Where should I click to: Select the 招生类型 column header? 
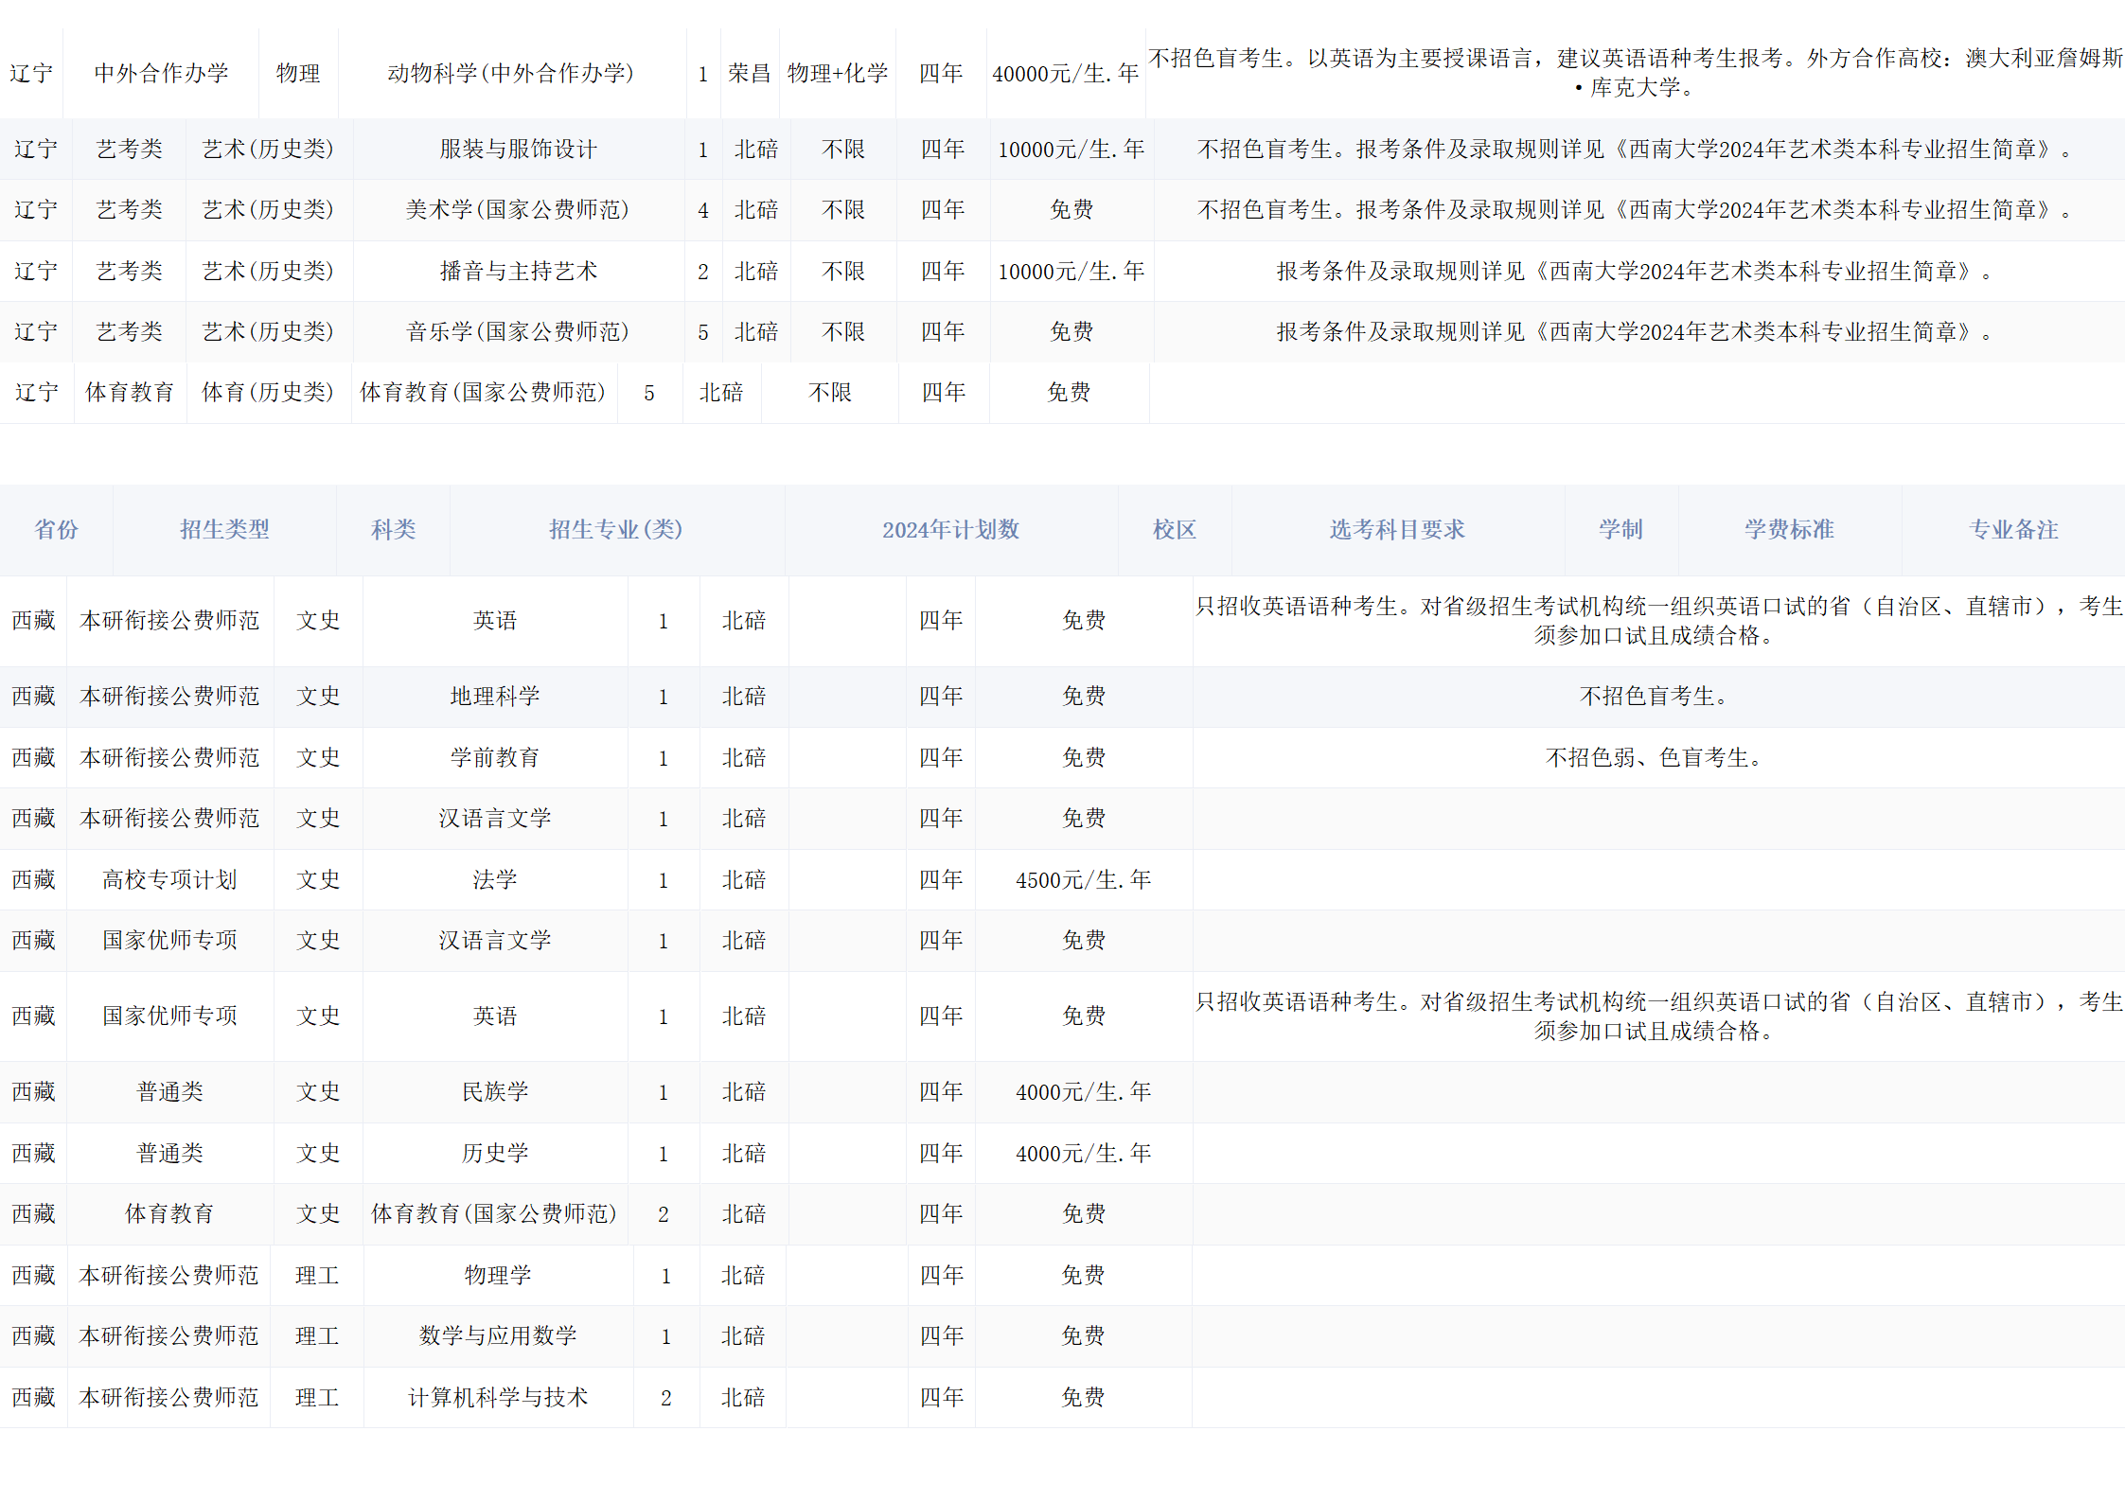pos(225,530)
